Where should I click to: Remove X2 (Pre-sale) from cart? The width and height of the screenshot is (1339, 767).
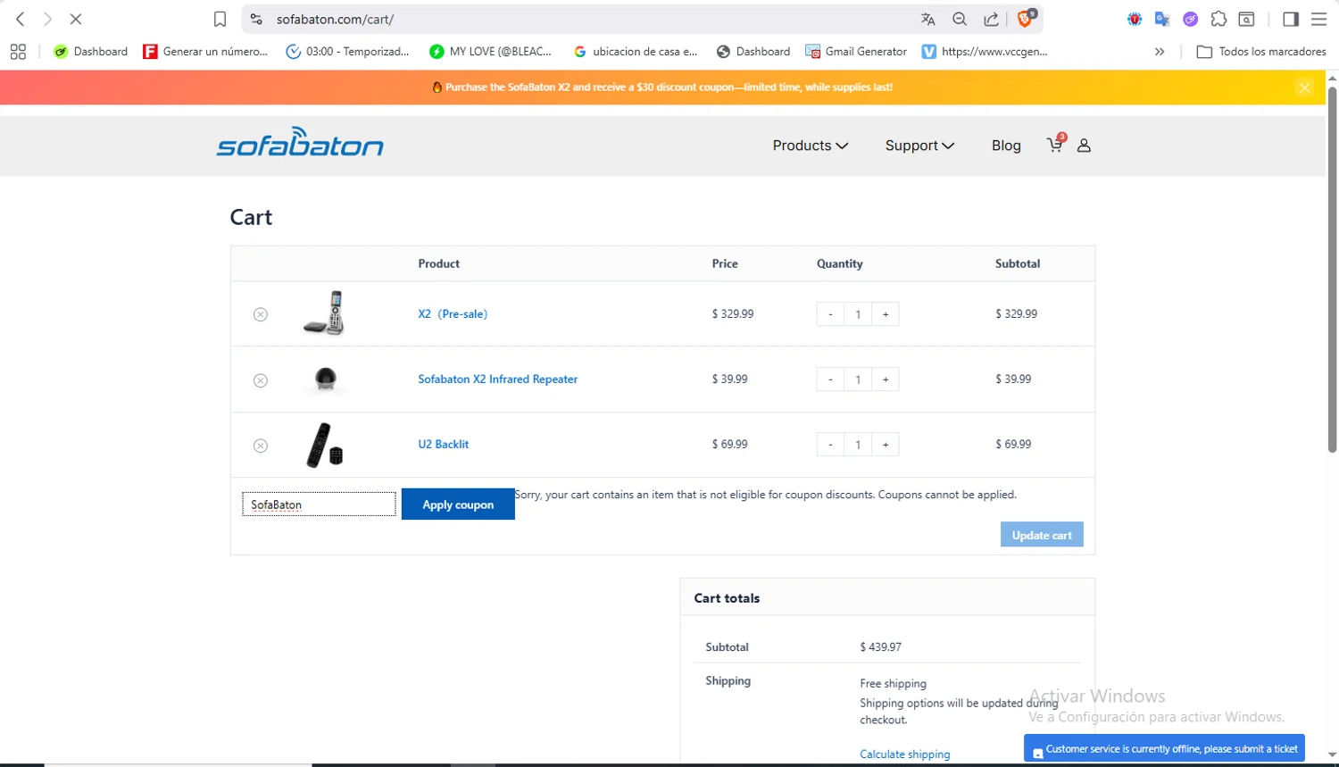coord(260,314)
